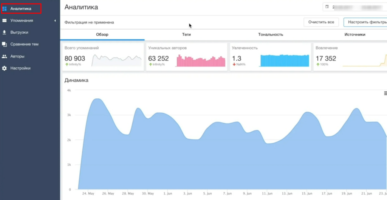Click the 24. May axis label
Image resolution: width=387 pixels, height=200 pixels.
(88, 194)
